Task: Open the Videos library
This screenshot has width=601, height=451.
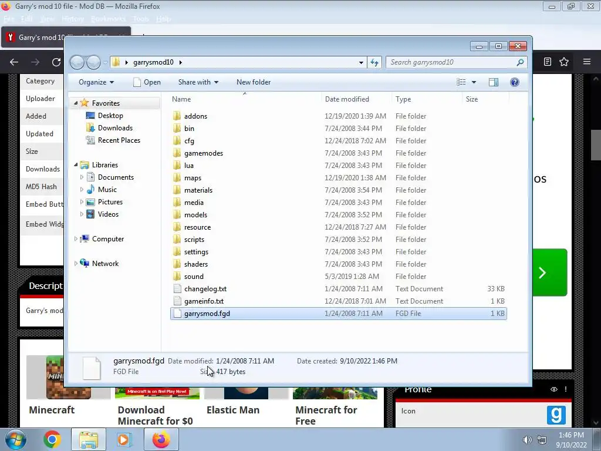Action: point(108,214)
